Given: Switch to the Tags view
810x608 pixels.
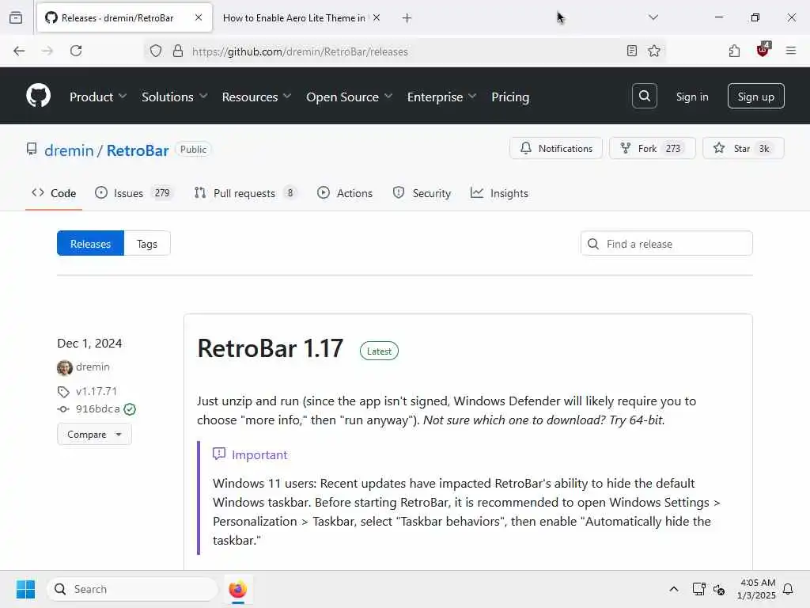Looking at the screenshot, I should coord(146,244).
